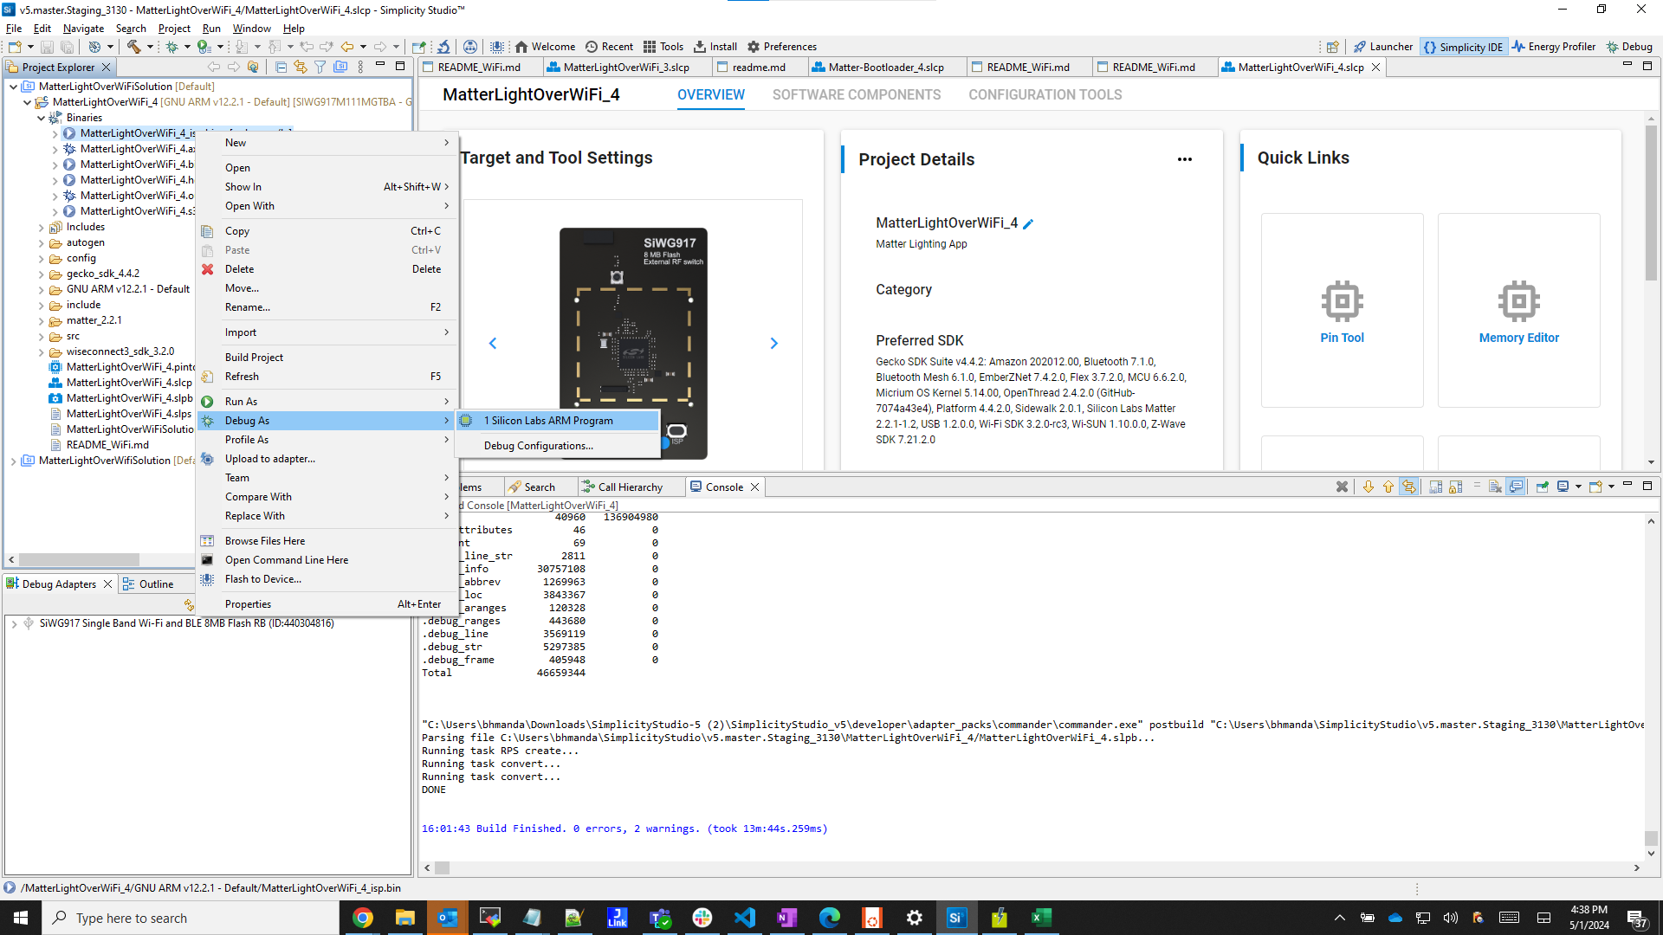Open Debug Configurations... from submenu

pos(558,446)
